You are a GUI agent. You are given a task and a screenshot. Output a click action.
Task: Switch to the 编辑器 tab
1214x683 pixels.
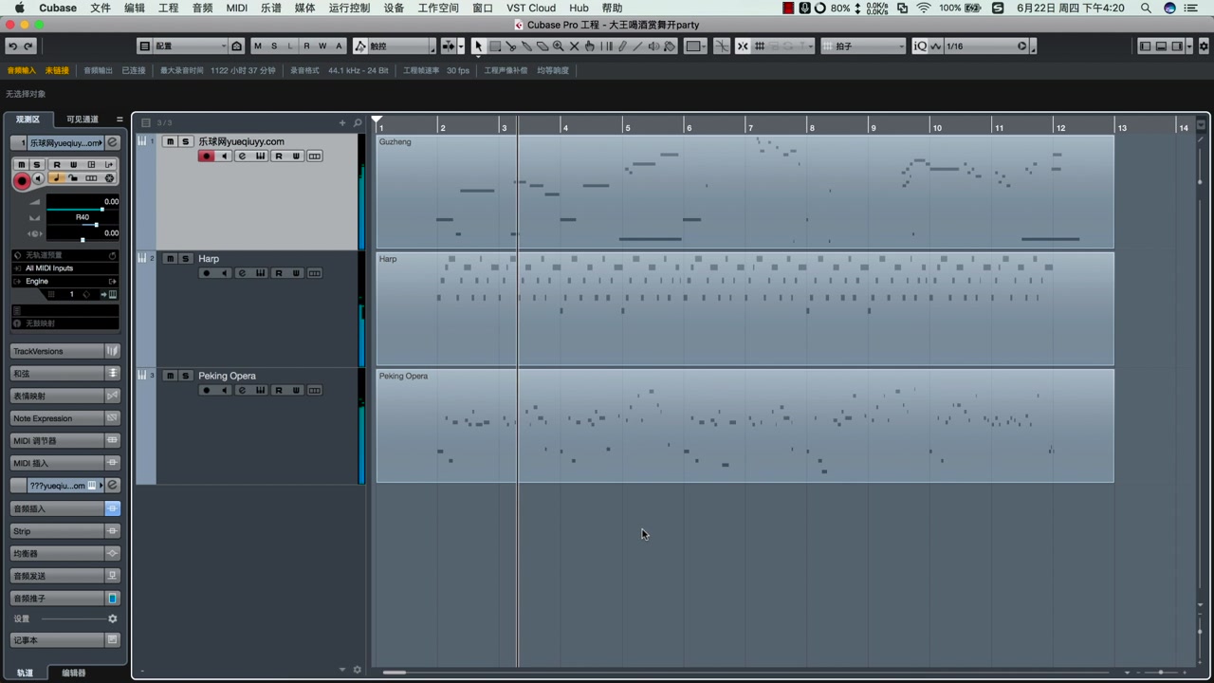tap(74, 673)
